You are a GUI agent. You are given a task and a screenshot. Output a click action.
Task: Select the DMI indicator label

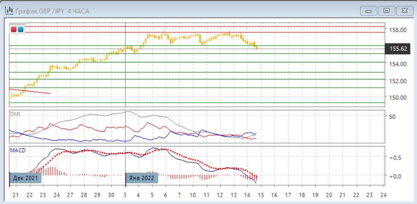pyautogui.click(x=15, y=114)
